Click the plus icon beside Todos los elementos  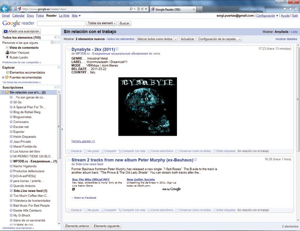pyautogui.click(x=55, y=37)
